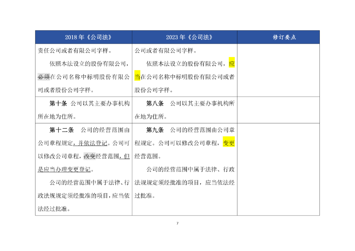Click the yellow highlighted 当 character

137,77
